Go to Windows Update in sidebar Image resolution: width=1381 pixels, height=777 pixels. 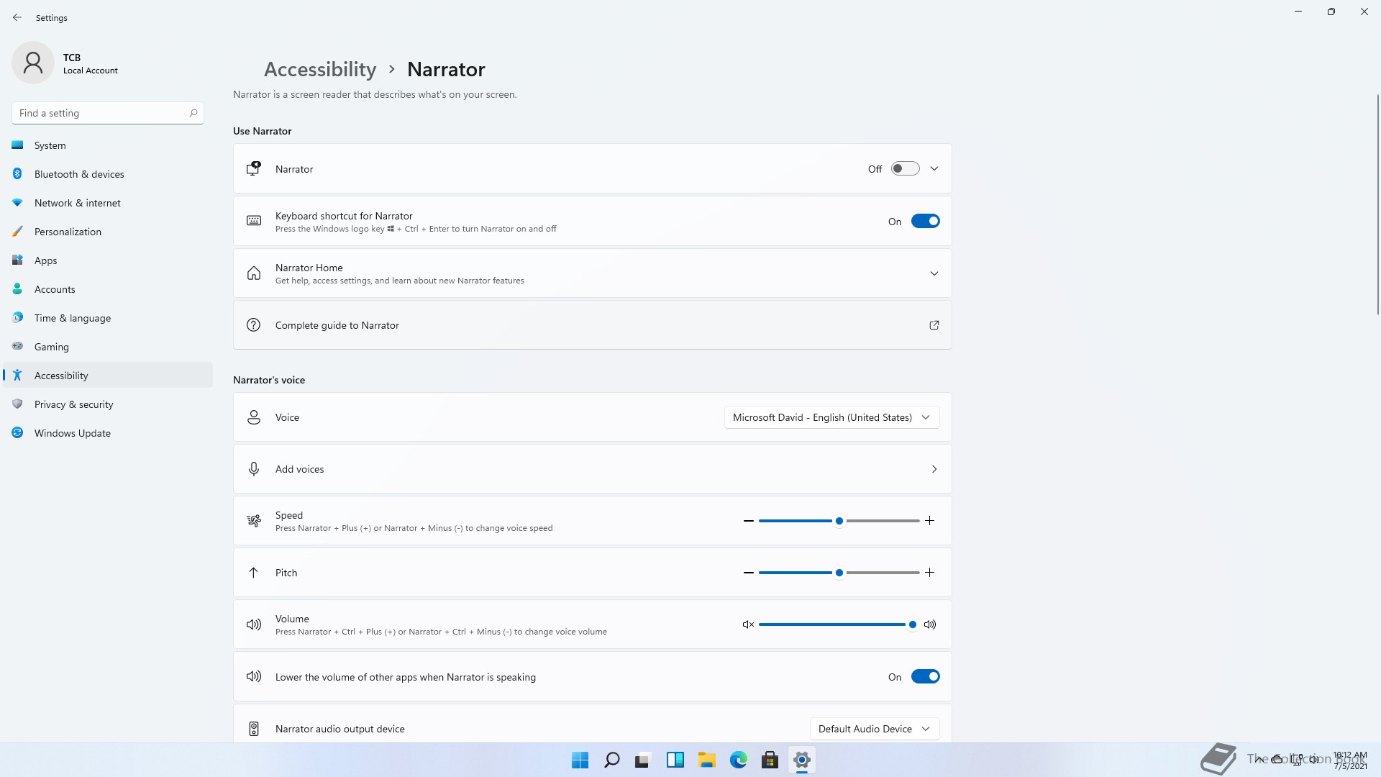click(72, 433)
